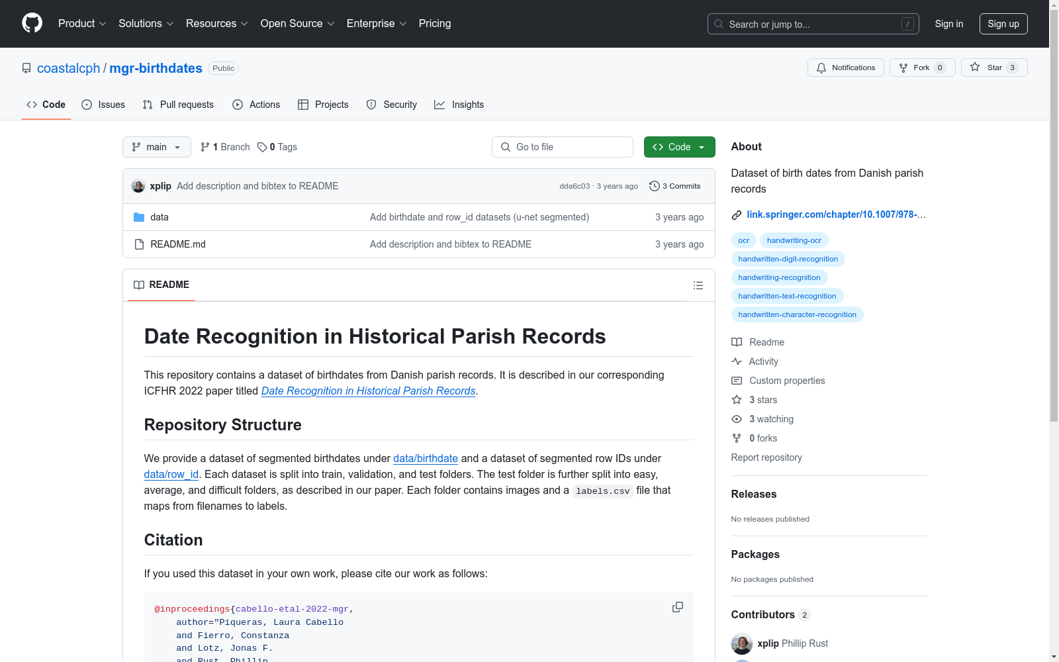Click the fork icon next to 0 forks
The image size is (1059, 662).
[737, 438]
